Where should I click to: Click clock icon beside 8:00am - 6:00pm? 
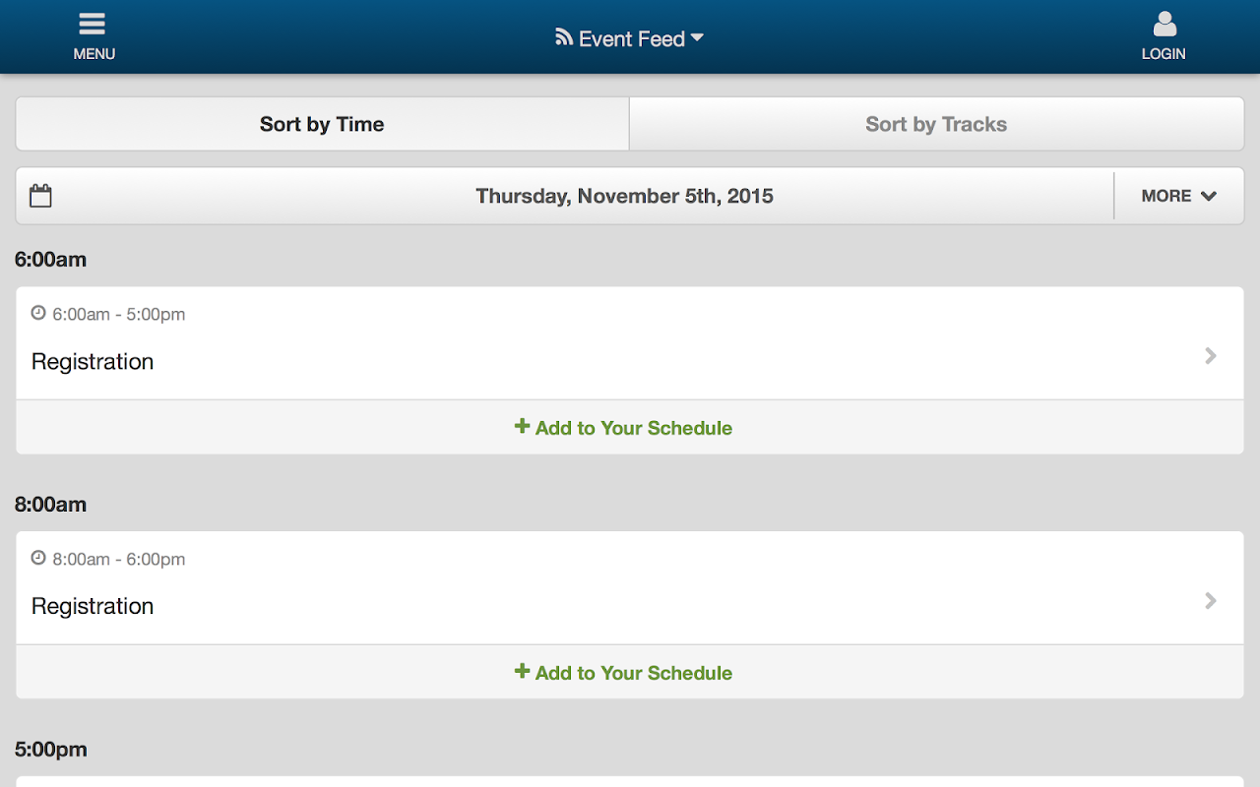point(38,558)
